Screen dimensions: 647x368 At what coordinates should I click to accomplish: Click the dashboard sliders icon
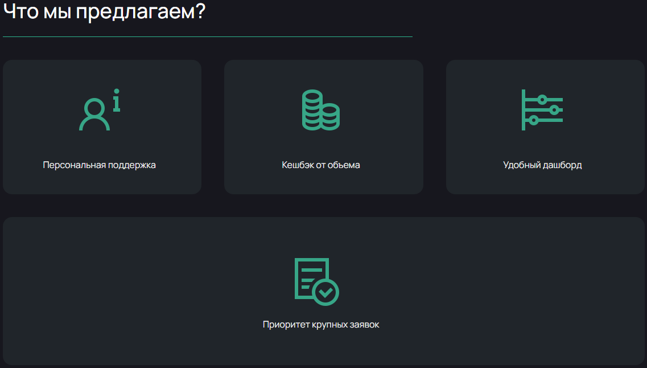[542, 110]
